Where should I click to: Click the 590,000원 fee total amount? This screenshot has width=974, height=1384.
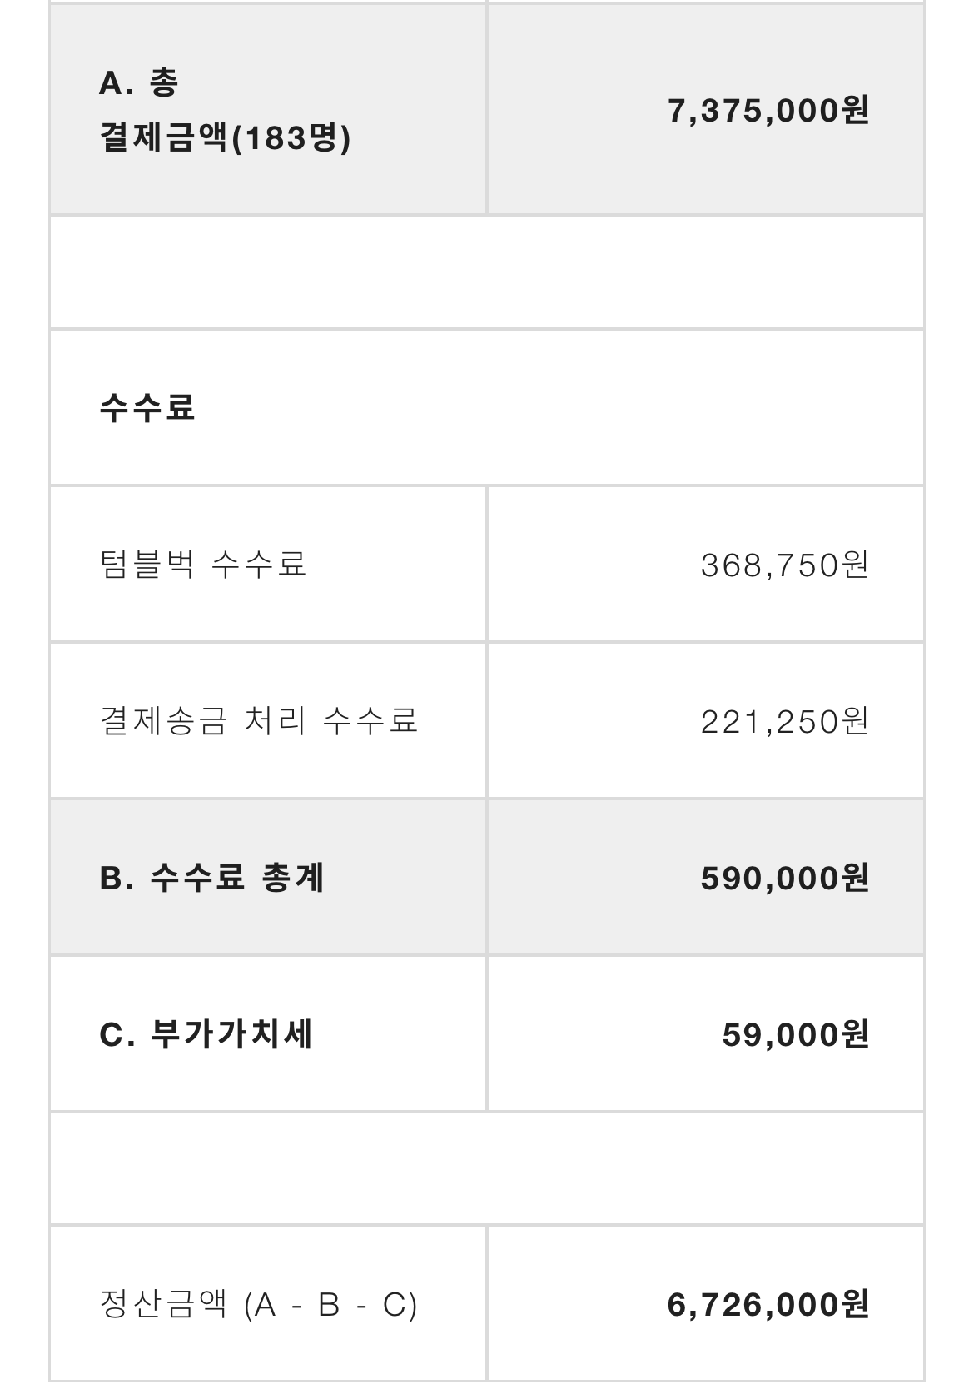(785, 878)
